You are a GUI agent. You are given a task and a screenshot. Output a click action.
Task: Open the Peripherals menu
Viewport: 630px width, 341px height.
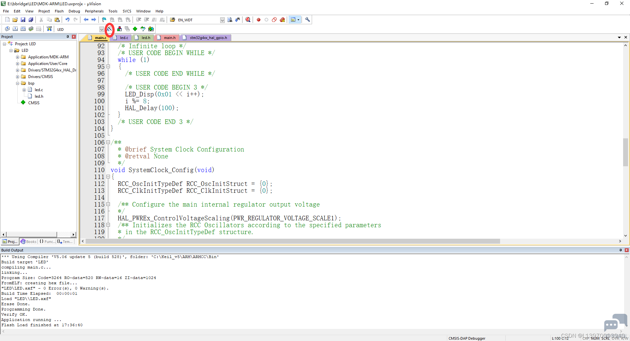click(x=94, y=11)
